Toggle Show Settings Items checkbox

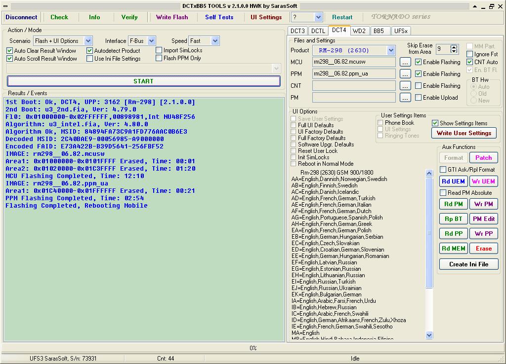pyautogui.click(x=435, y=123)
